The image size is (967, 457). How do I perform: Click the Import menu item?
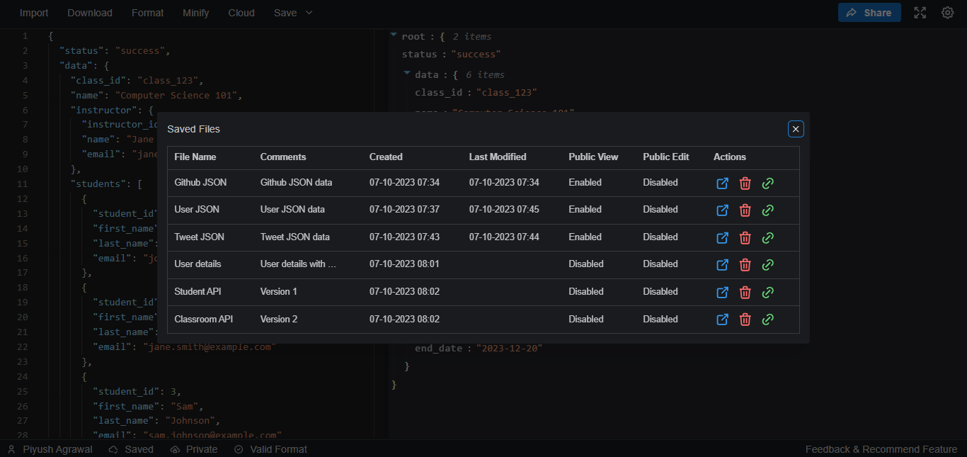coord(34,13)
